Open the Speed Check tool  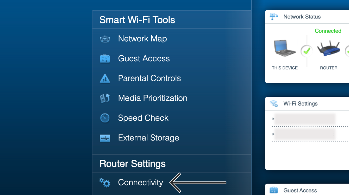click(172, 118)
